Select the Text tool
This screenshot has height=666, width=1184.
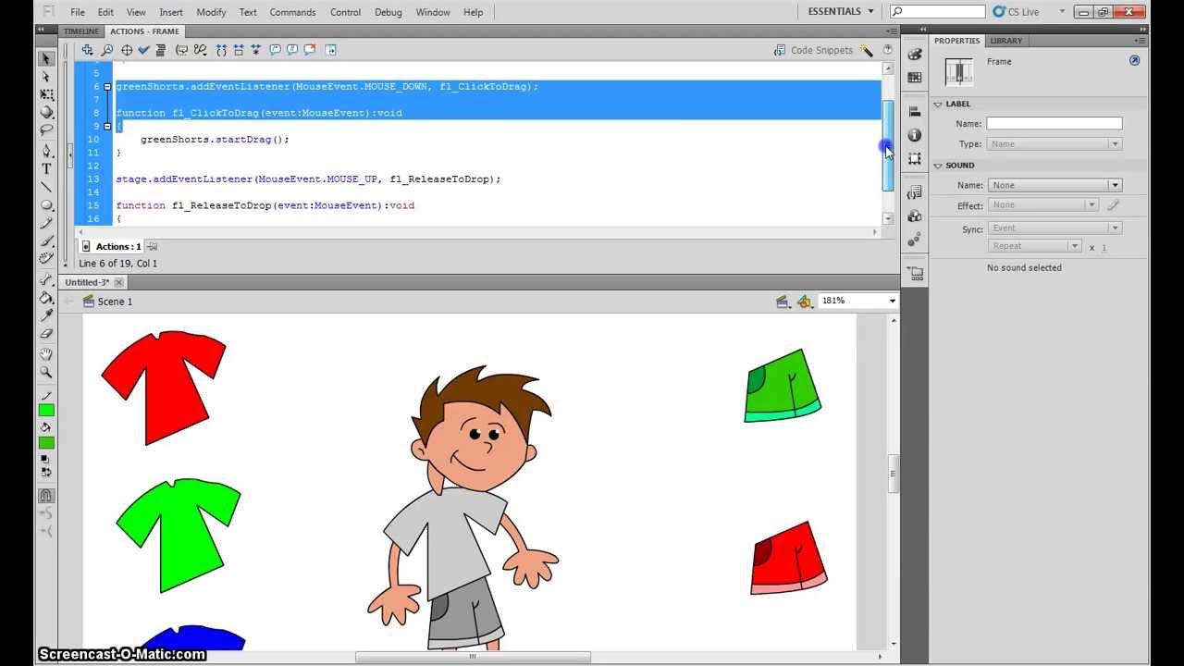(x=46, y=169)
